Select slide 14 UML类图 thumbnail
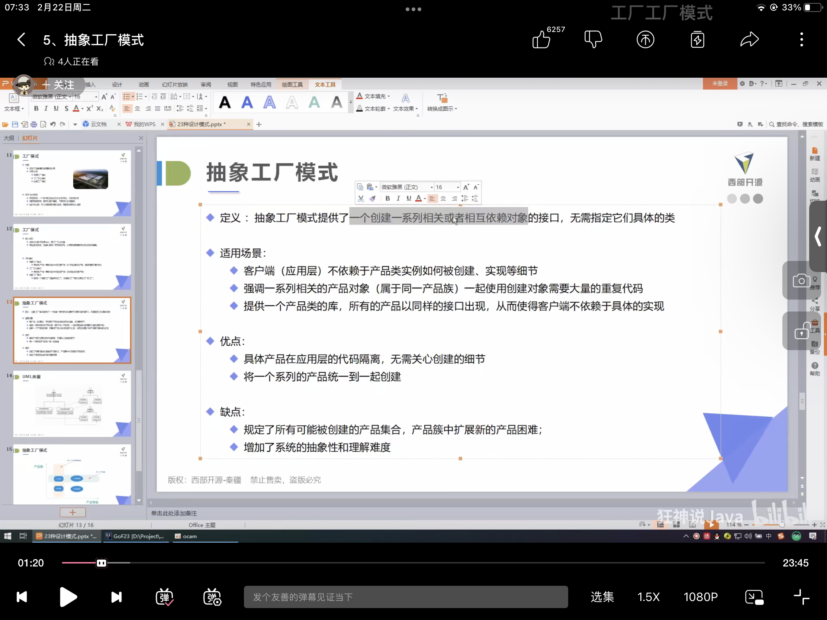The width and height of the screenshot is (827, 620). point(72,404)
